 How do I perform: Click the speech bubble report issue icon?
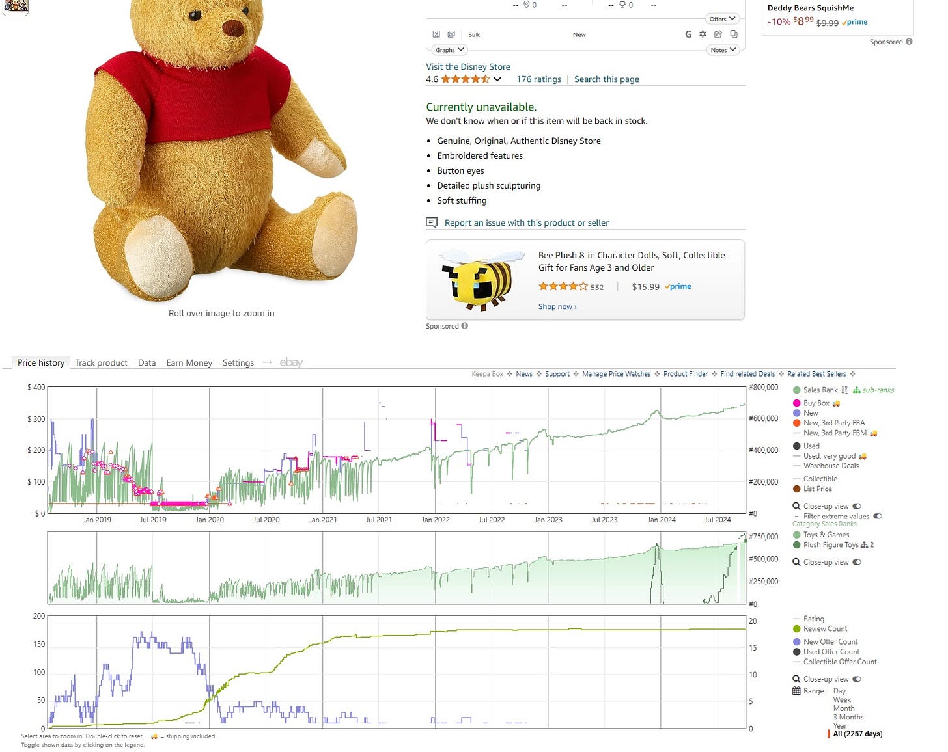pyautogui.click(x=432, y=222)
